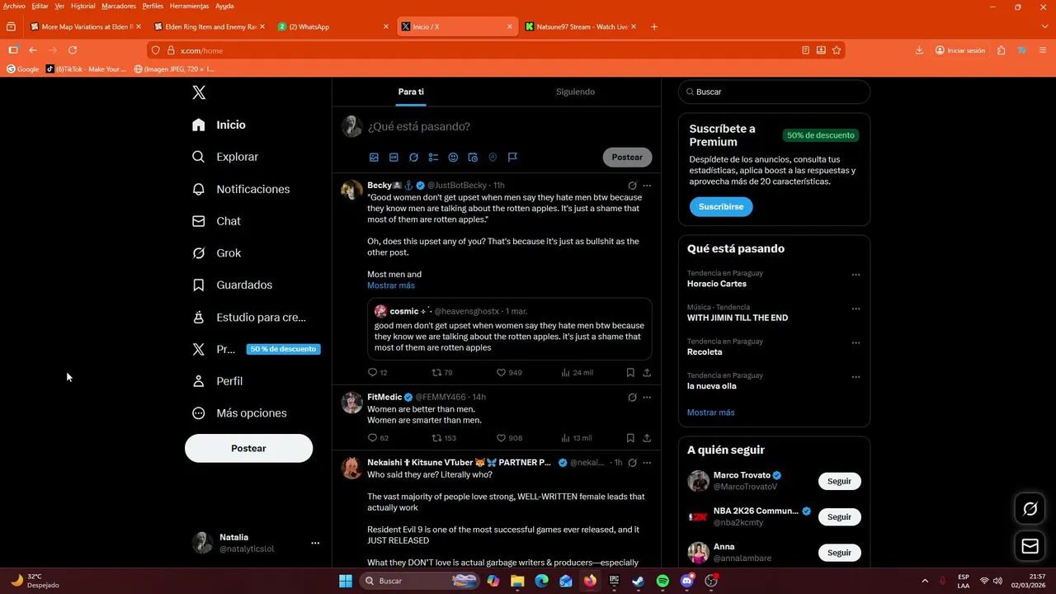Open the Marcadores menu
The height and width of the screenshot is (594, 1056).
pyautogui.click(x=119, y=6)
